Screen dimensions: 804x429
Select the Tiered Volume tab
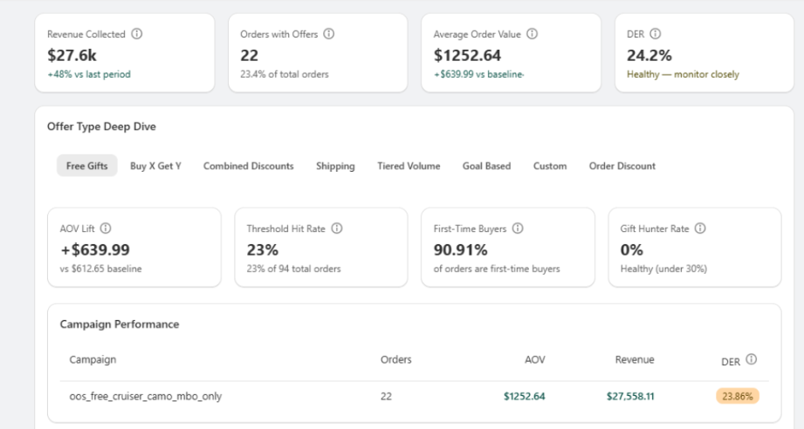[409, 166]
